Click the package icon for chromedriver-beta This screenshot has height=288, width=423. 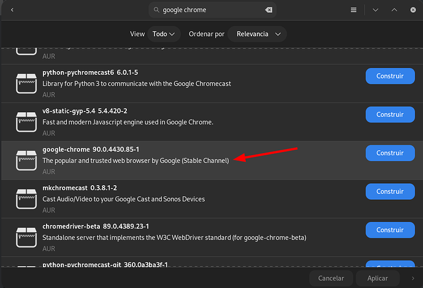(26, 237)
